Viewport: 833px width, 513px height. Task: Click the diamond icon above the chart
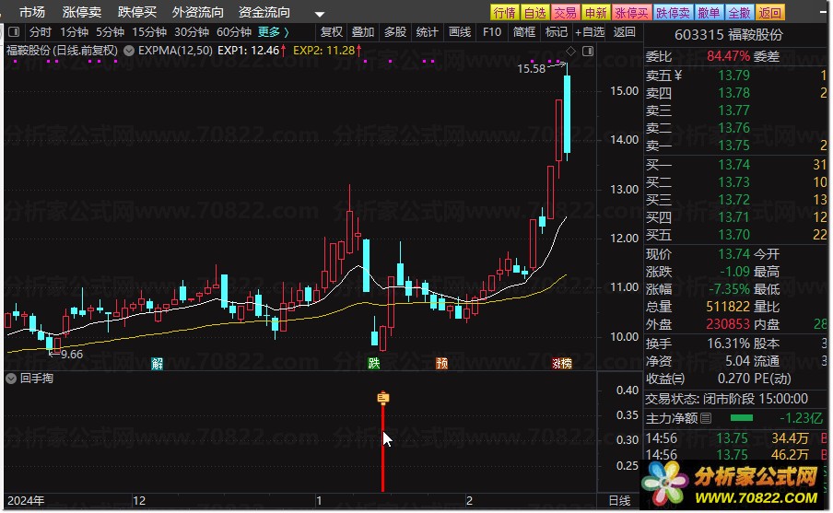tap(570, 51)
